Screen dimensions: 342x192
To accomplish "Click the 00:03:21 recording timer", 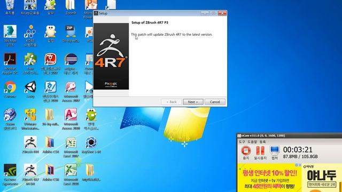I will tap(298, 150).
